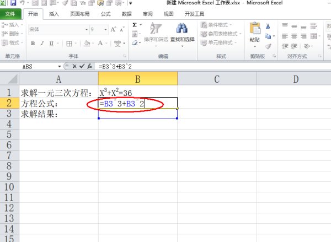
Task: Open the 数据 (Data) tab
Action: tap(127, 14)
